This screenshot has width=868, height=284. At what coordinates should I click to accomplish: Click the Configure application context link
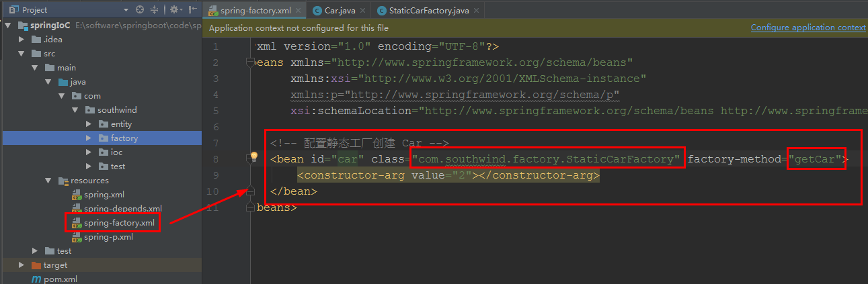[x=808, y=28]
